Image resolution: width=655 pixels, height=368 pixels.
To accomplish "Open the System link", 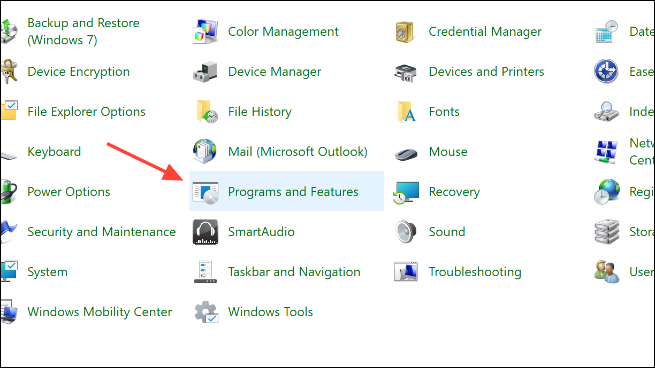I will (48, 272).
